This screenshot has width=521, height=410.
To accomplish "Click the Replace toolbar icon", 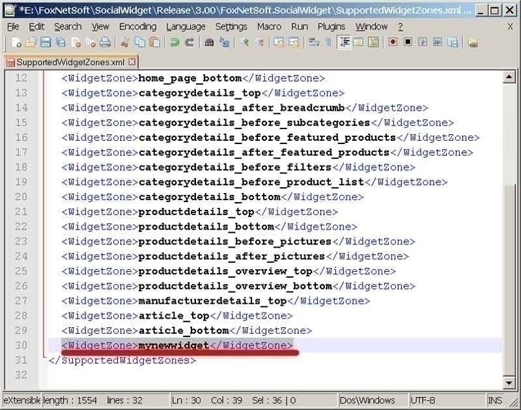I will [x=225, y=42].
